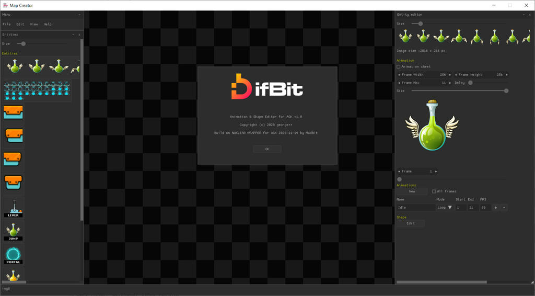The height and width of the screenshot is (296, 535).
Task: Minimize the Entities panel
Action: pyautogui.click(x=73, y=35)
